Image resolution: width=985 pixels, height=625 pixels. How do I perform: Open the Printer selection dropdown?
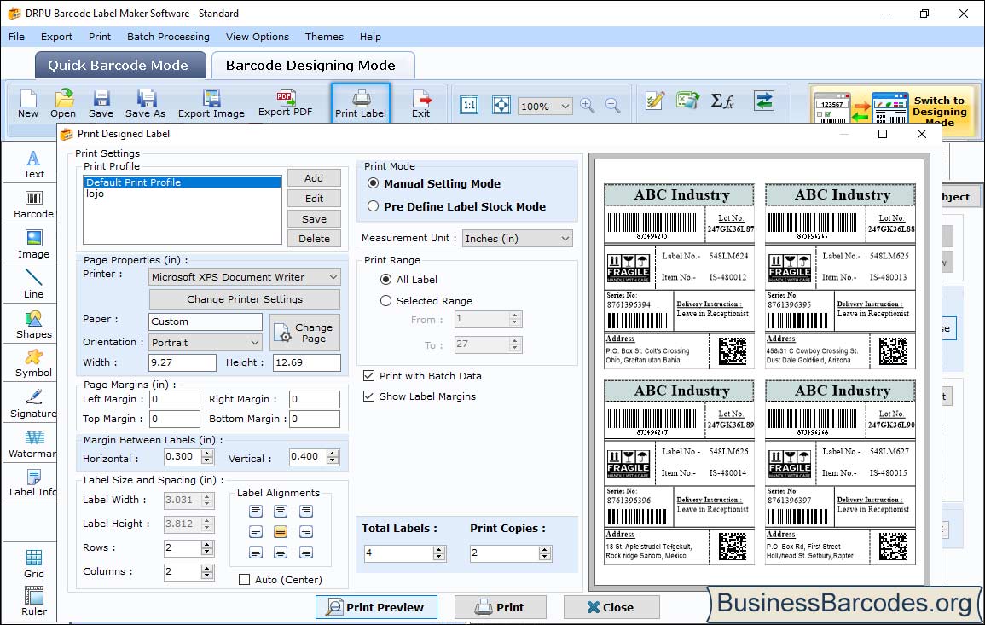pos(245,277)
